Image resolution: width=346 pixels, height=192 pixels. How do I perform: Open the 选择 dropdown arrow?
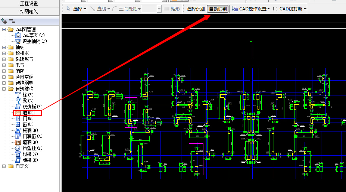click(x=85, y=9)
